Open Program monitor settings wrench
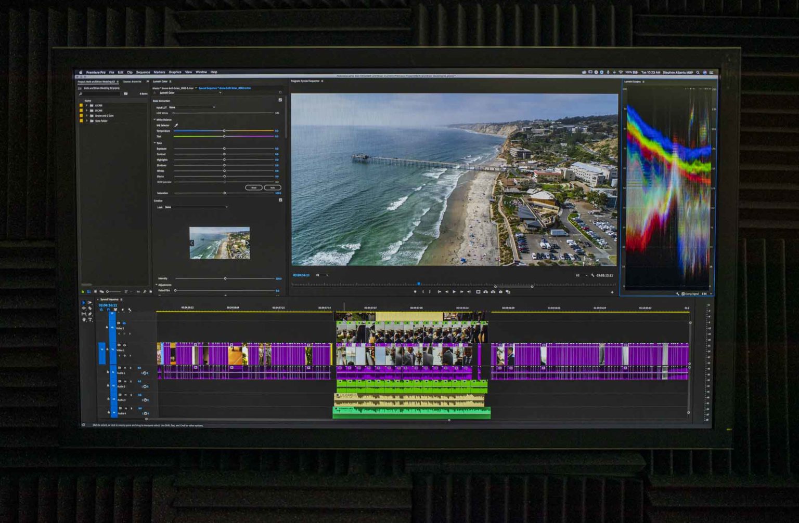The image size is (799, 523). click(x=592, y=275)
